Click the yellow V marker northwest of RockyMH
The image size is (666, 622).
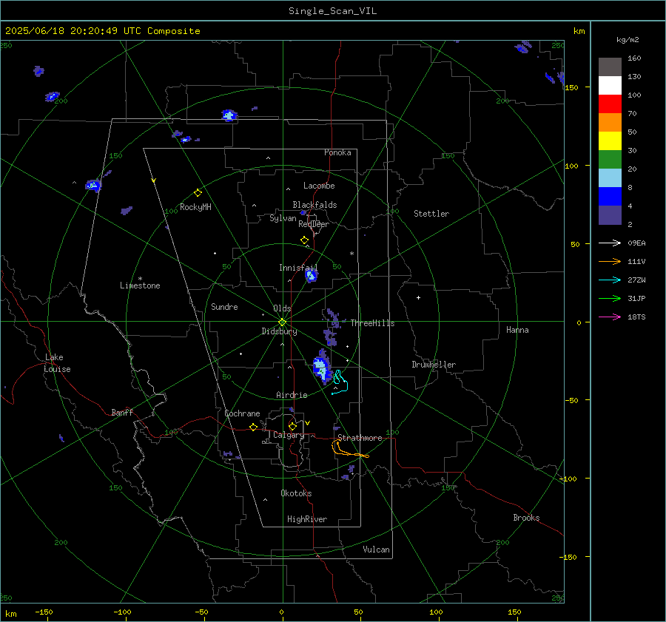pos(154,180)
